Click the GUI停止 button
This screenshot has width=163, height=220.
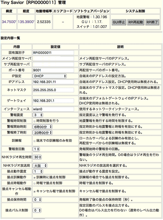[119, 22]
